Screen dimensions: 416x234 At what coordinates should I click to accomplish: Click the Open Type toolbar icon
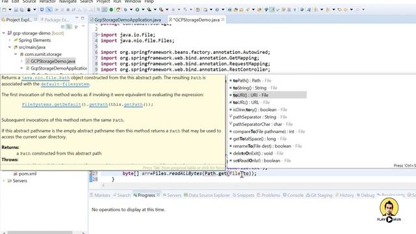click(235, 10)
